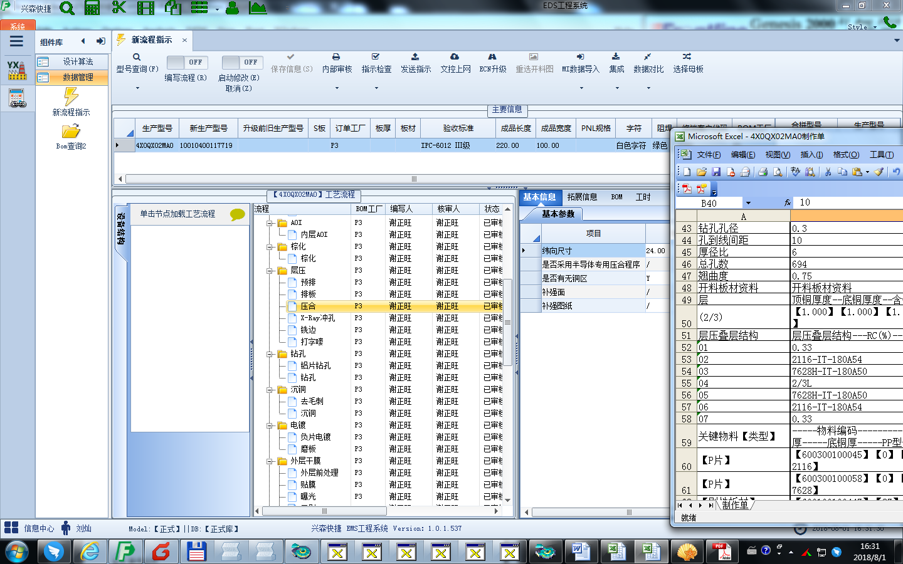This screenshot has height=564, width=903.
Task: Expand dropdown arrow under 内部审核
Action: coord(337,88)
